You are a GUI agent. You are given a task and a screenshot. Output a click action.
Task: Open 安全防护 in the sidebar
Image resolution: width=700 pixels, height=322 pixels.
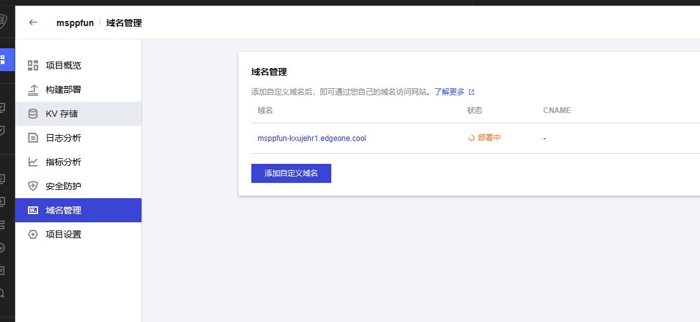click(x=78, y=186)
